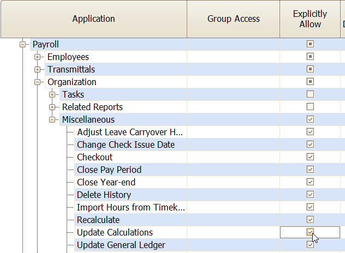Select the Miscellaneous tree item

(88, 119)
